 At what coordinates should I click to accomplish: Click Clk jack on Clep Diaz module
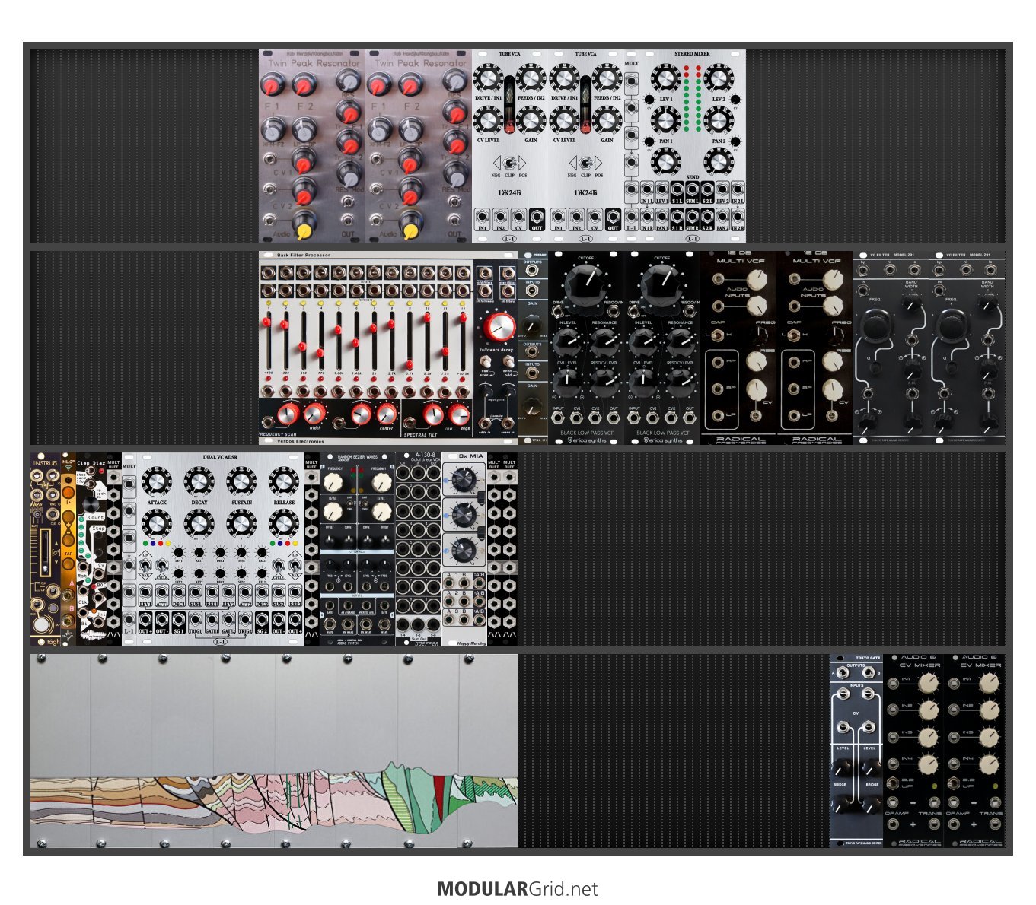tap(84, 590)
